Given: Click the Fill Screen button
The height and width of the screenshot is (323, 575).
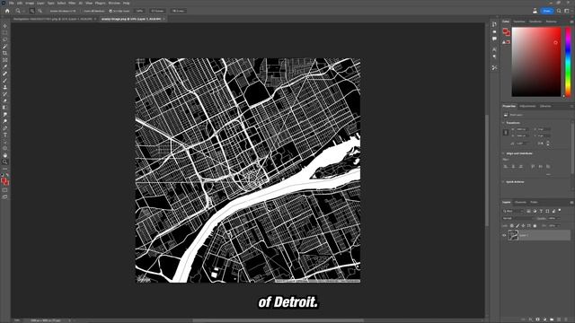Looking at the screenshot, I should click(179, 11).
